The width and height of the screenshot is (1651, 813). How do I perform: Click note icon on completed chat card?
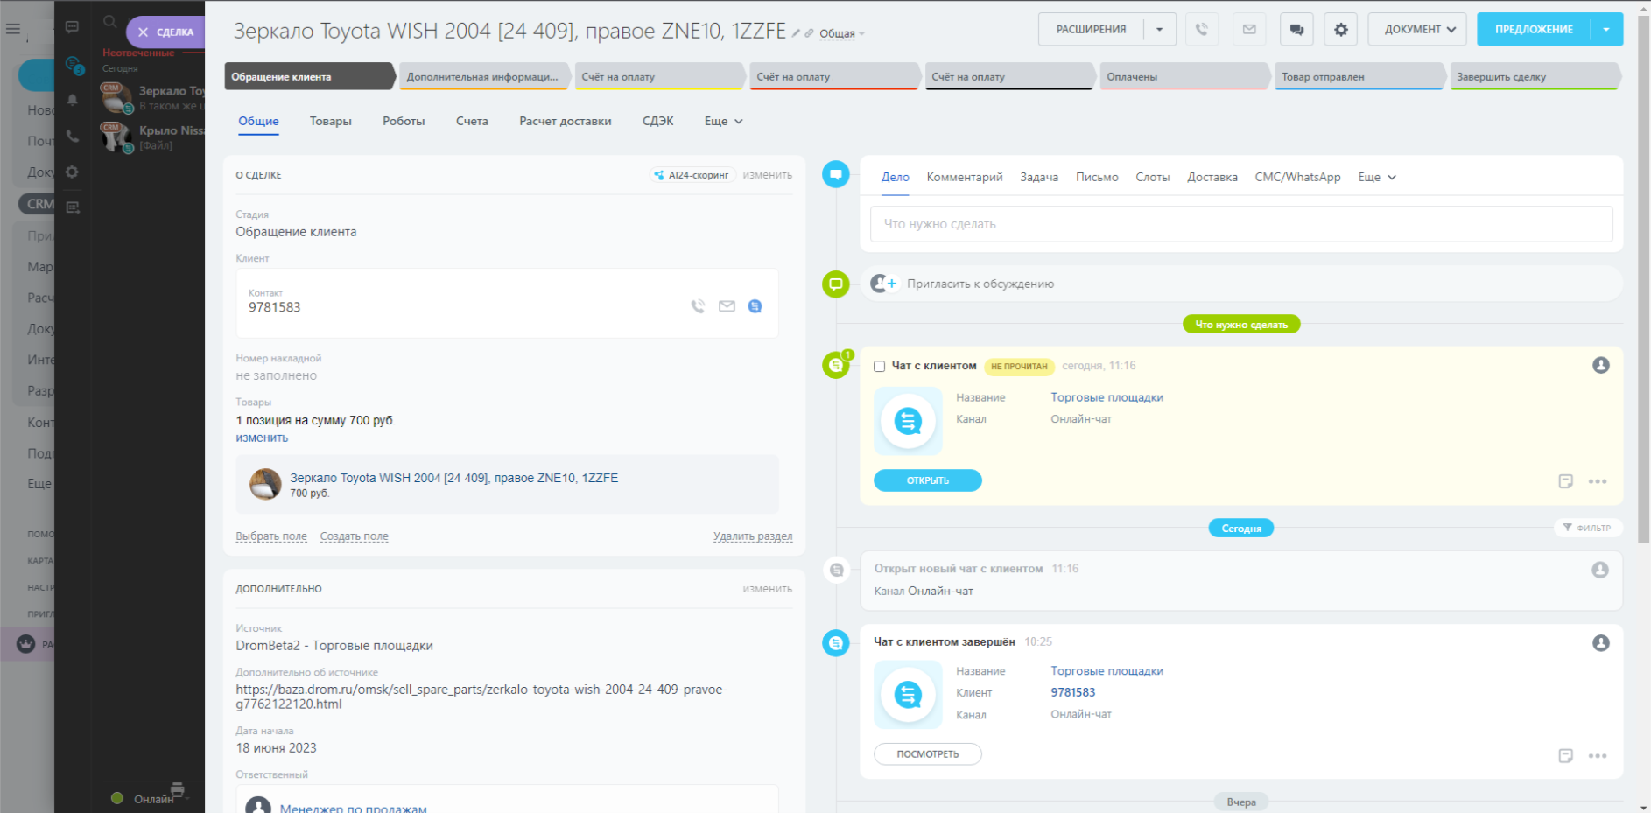coord(1565,755)
